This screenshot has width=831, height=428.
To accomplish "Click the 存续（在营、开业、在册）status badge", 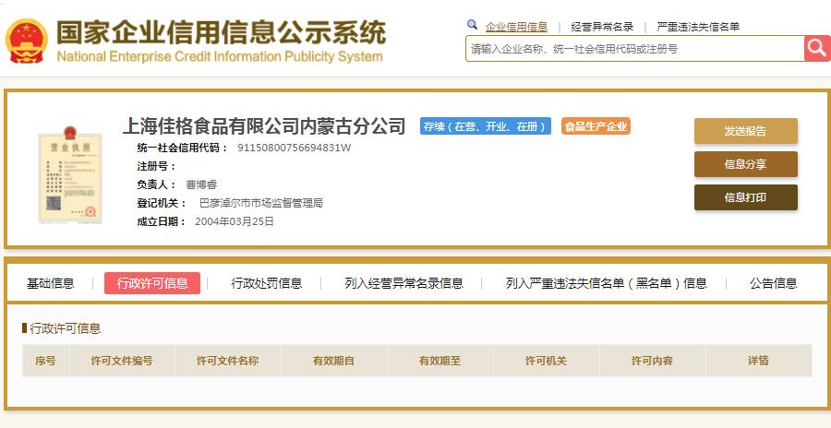I will coord(486,126).
